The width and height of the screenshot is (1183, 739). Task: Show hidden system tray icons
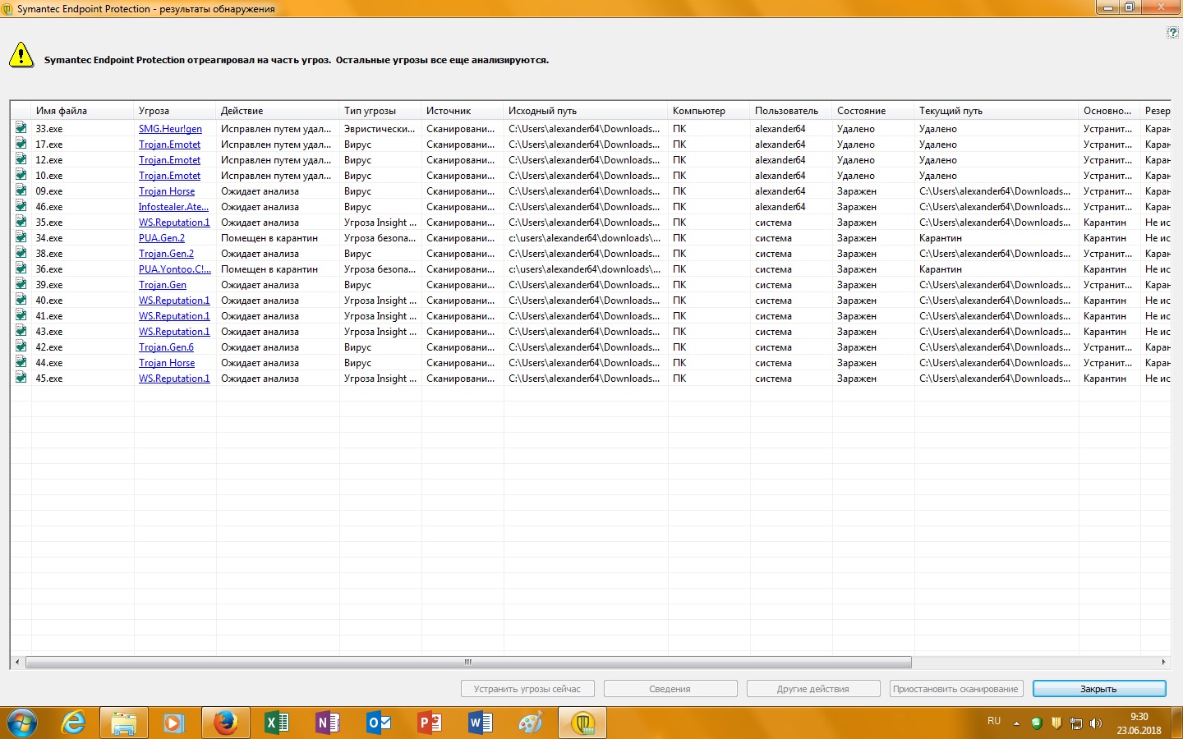(x=1016, y=723)
